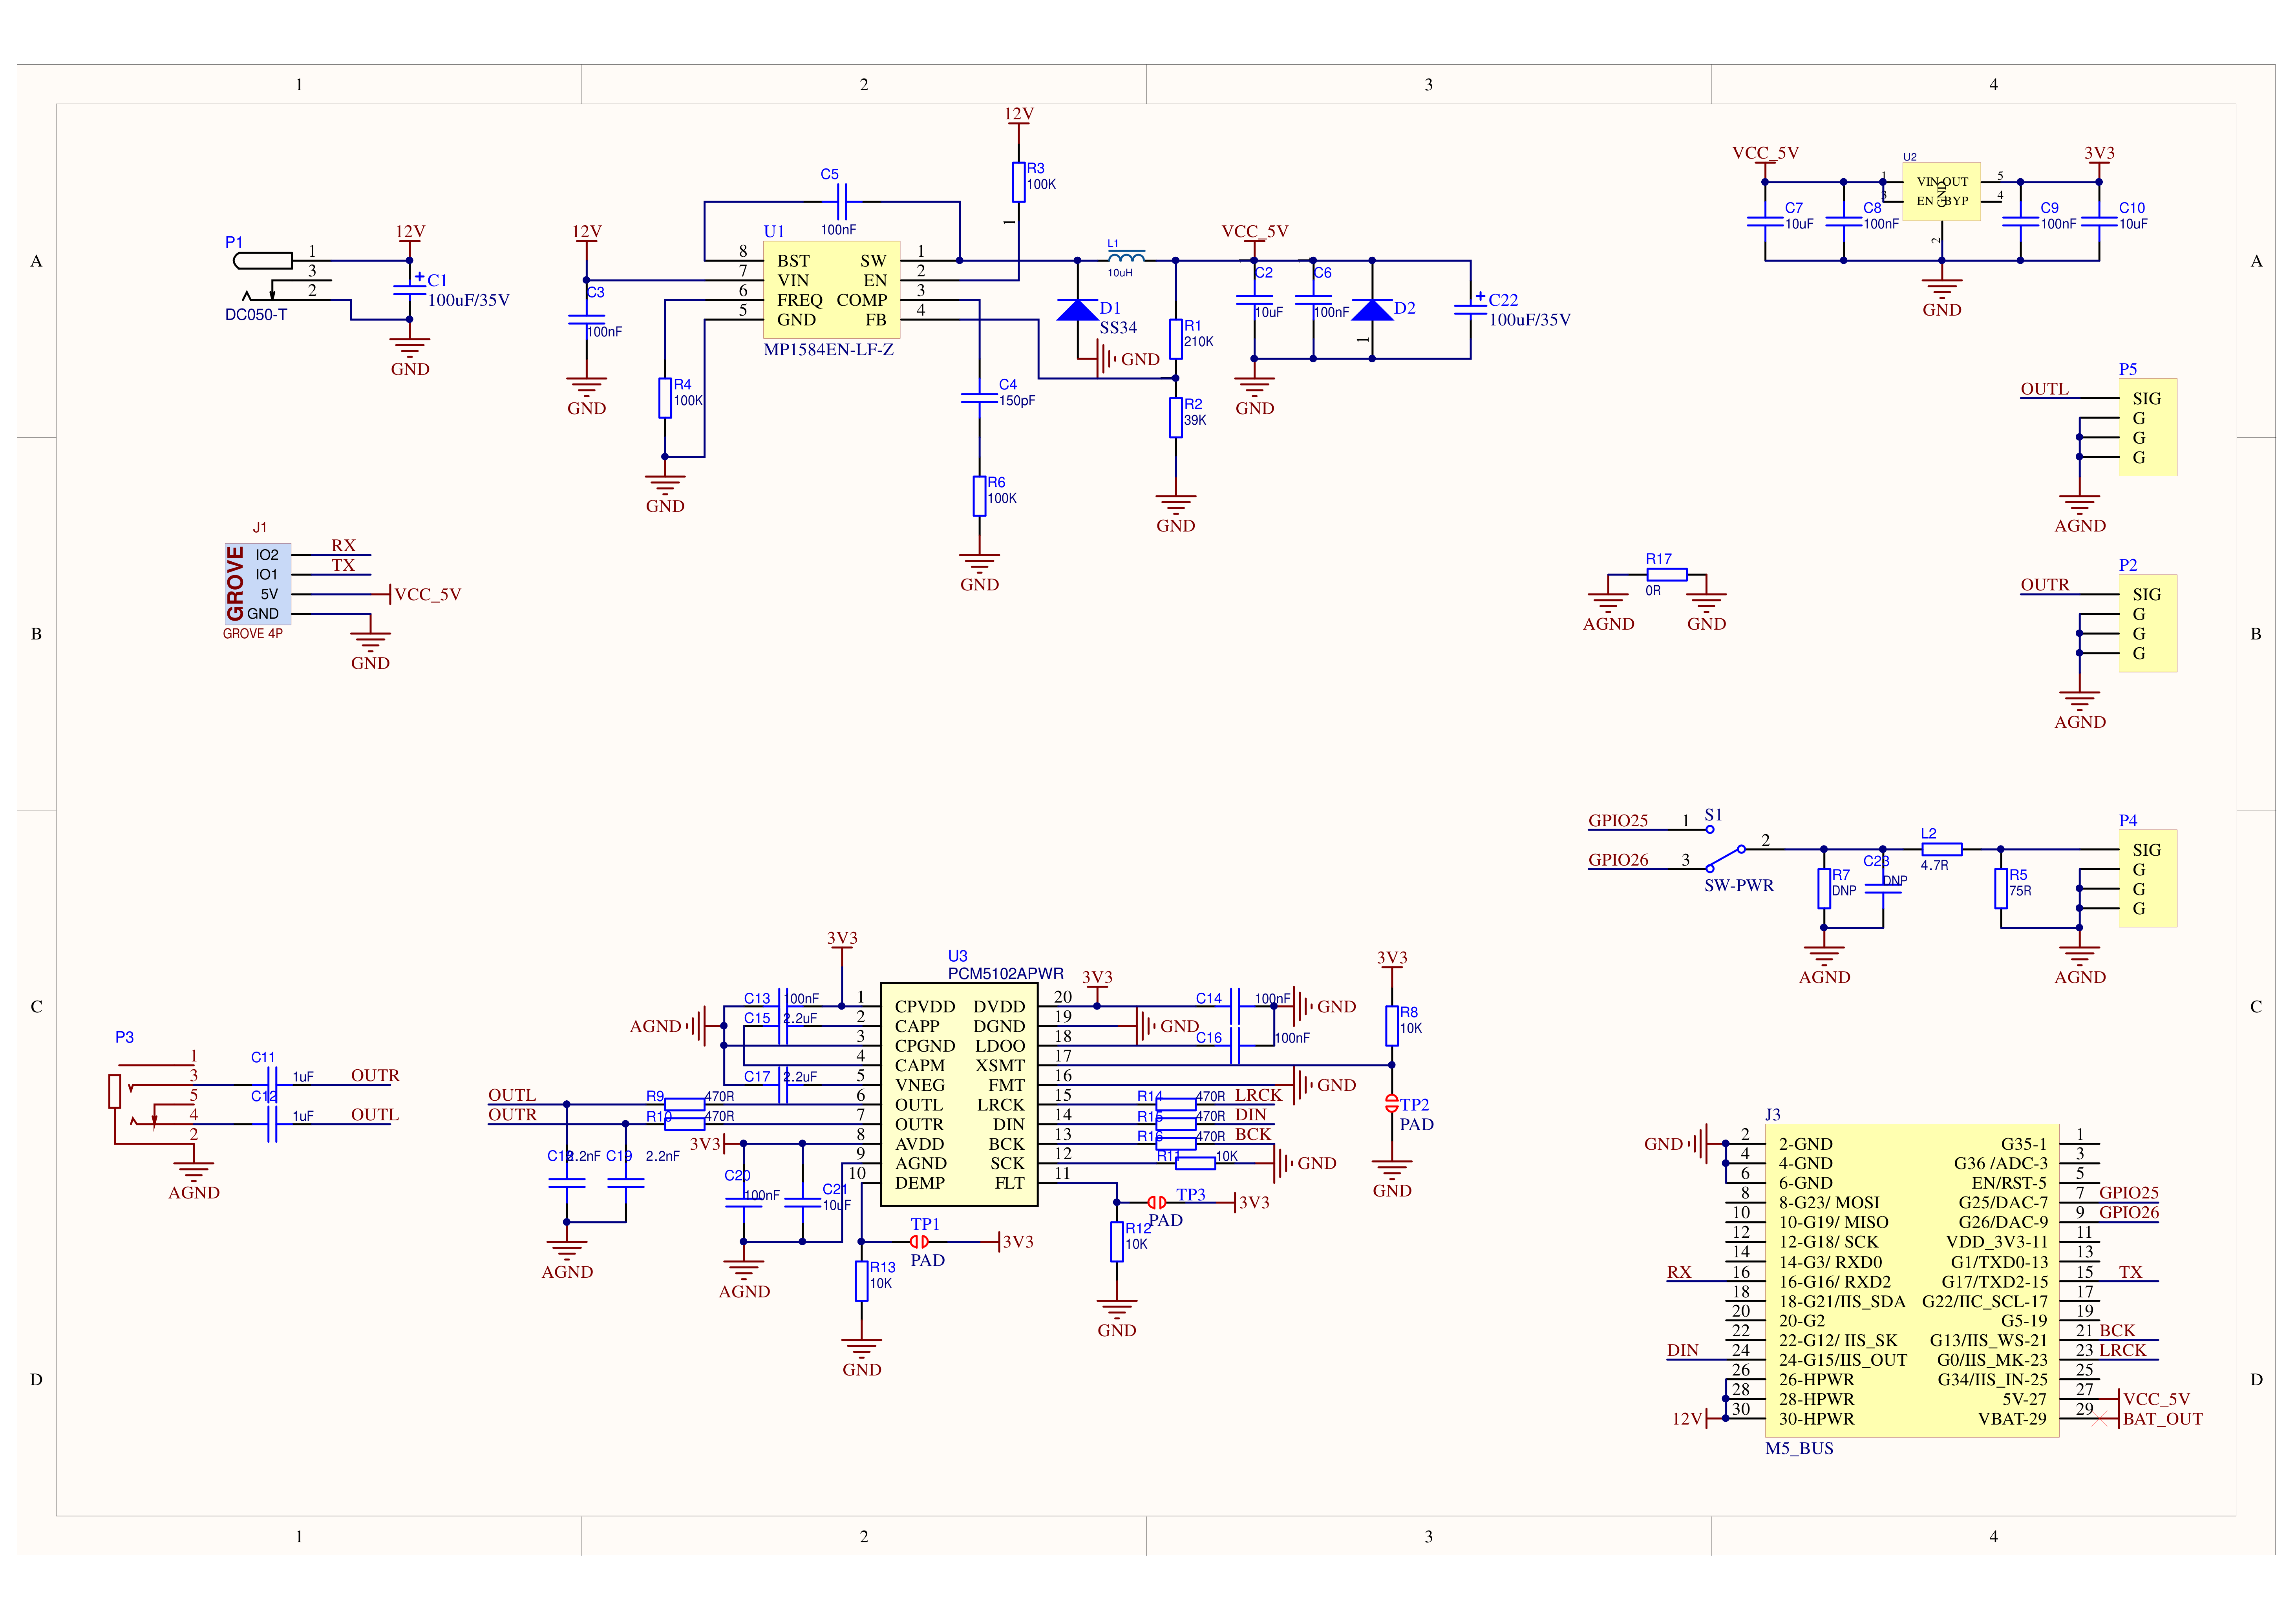
Task: Click the GROVE 4P label
Action: pyautogui.click(x=252, y=633)
